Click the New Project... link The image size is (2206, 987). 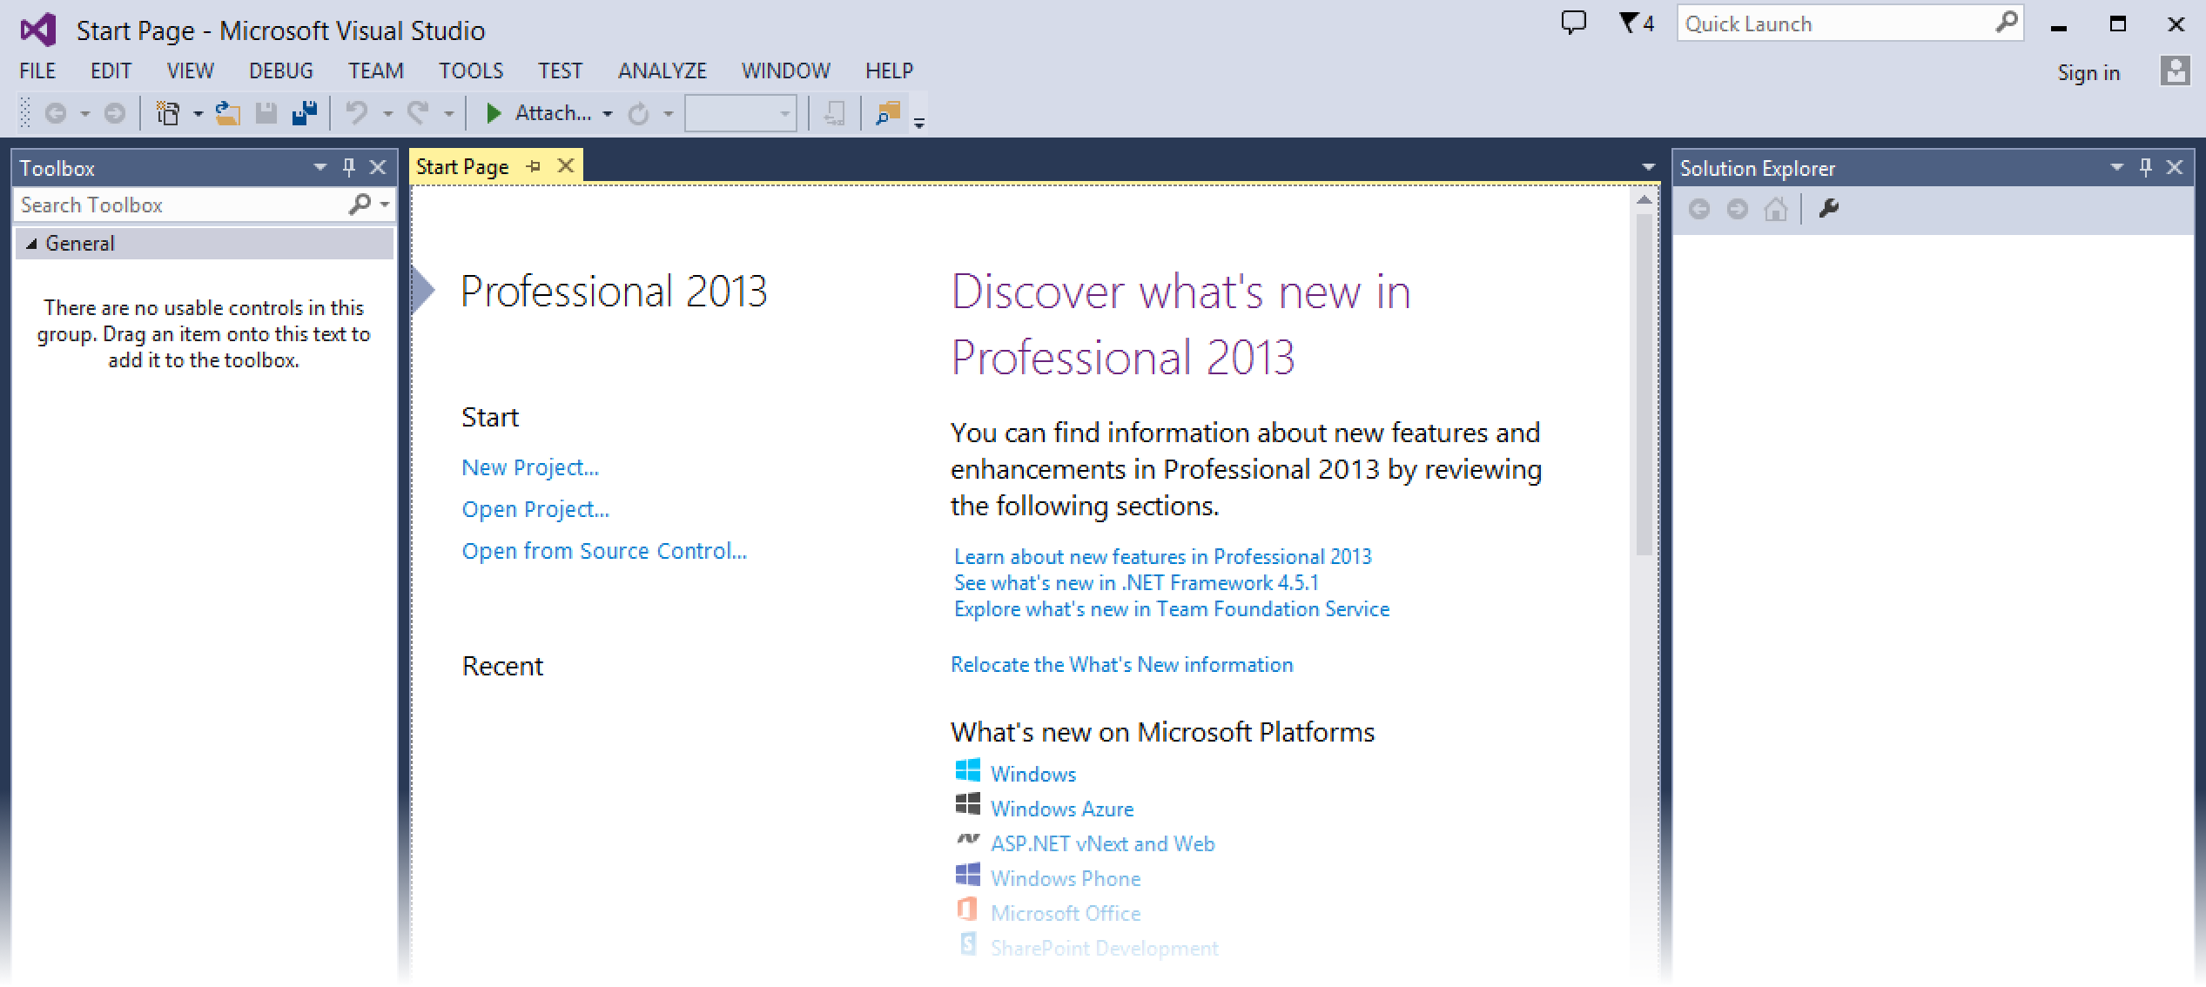pyautogui.click(x=530, y=467)
